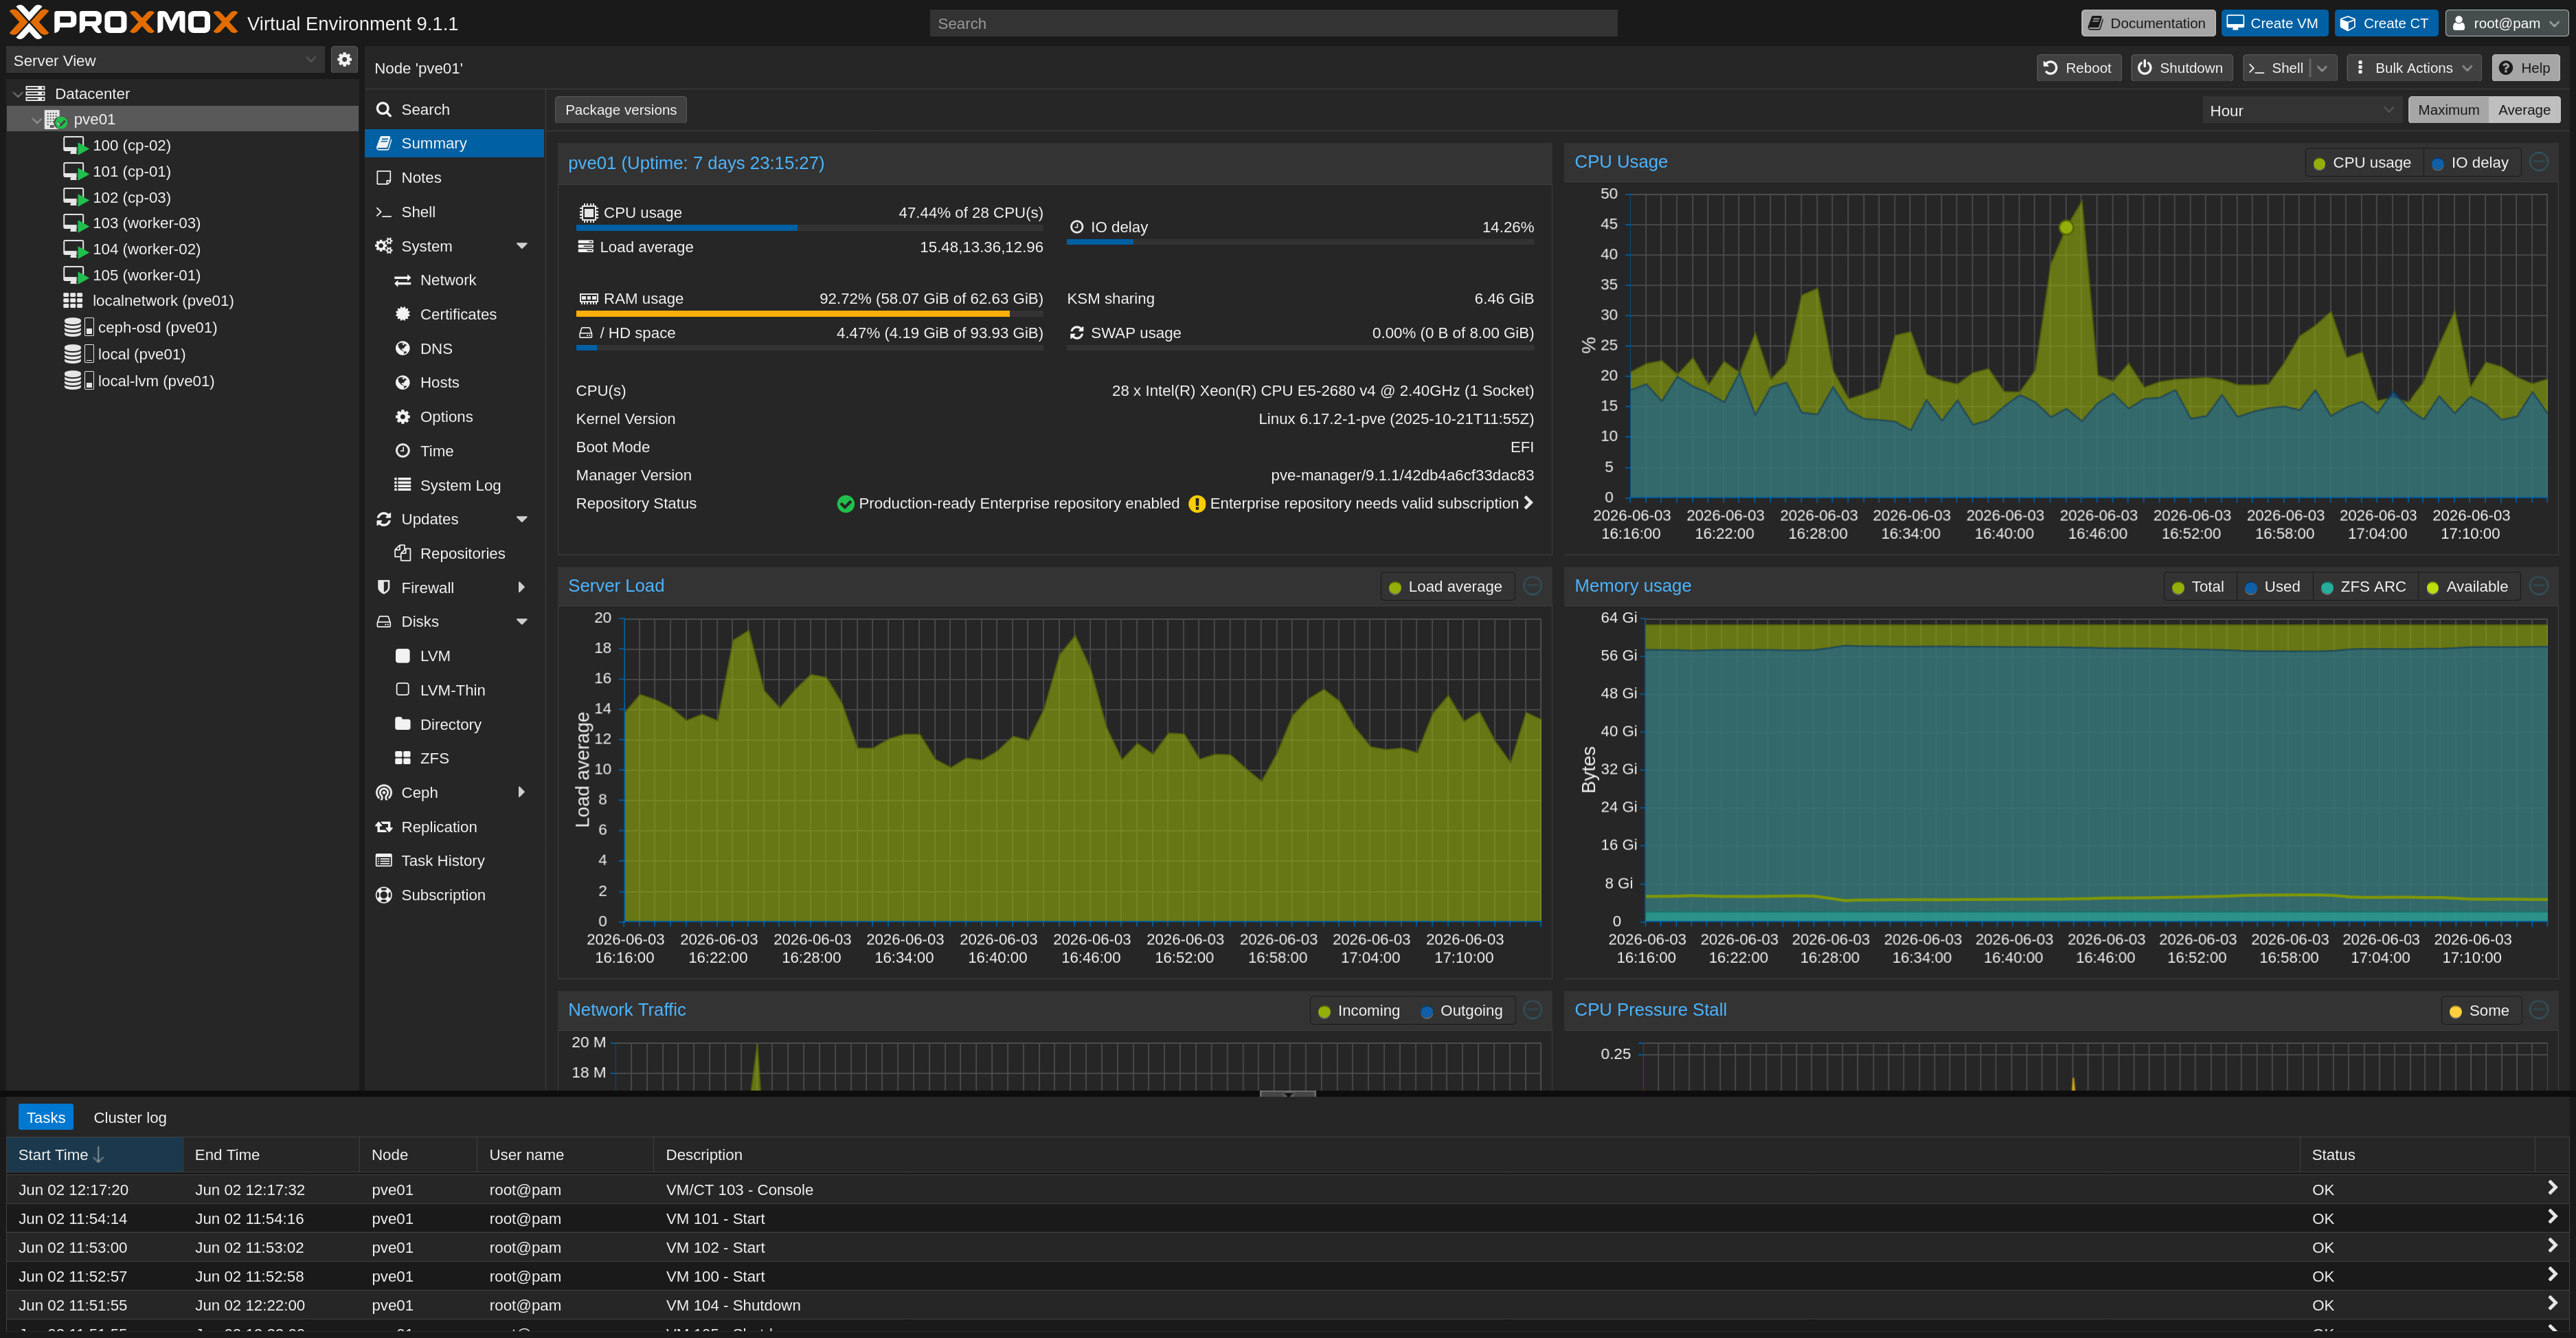This screenshot has width=2576, height=1338.
Task: Open localnetwork (pve01) SDN zone icon
Action: (x=73, y=300)
